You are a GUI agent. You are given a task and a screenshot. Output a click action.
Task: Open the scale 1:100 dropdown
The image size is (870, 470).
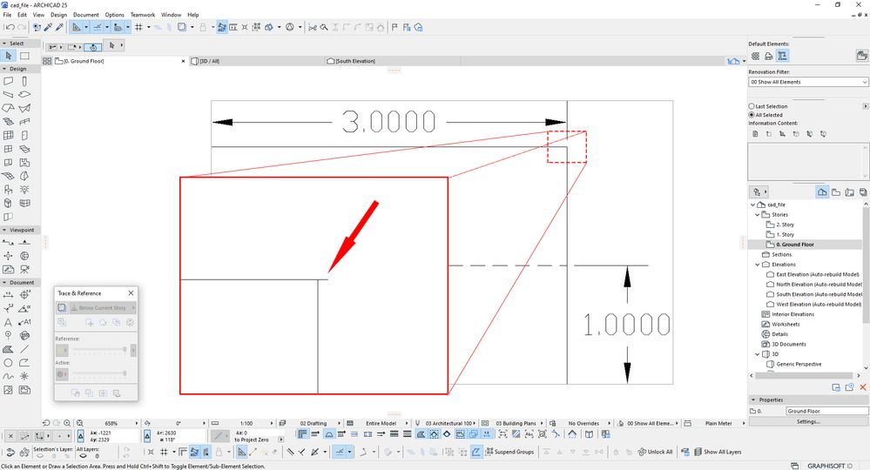(x=246, y=423)
